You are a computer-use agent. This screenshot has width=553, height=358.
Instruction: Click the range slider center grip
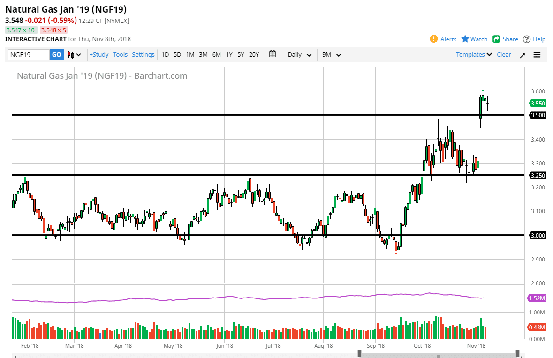coord(439,356)
